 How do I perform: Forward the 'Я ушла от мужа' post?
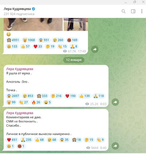(115, 102)
